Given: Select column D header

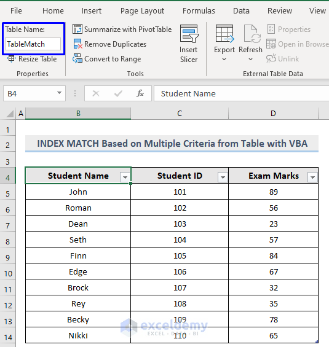Looking at the screenshot, I should 273,114.
